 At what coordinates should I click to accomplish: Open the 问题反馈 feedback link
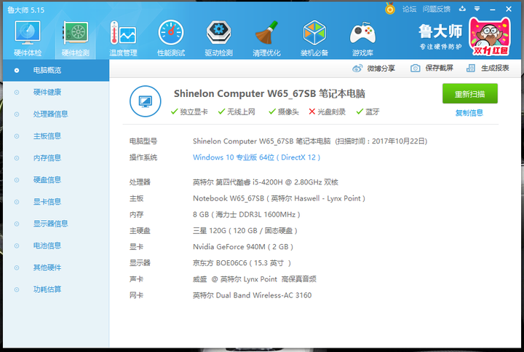point(436,9)
